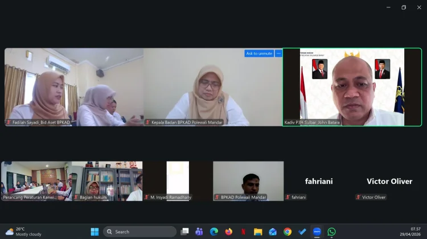Launch Firefox from taskbar
The height and width of the screenshot is (239, 427).
point(229,232)
